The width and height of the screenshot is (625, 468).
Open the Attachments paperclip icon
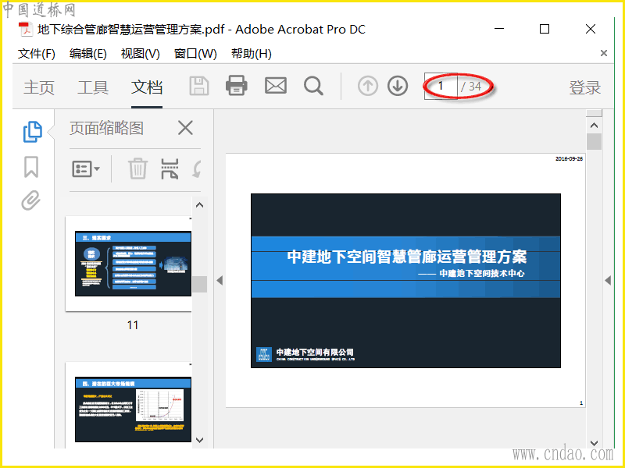point(31,200)
